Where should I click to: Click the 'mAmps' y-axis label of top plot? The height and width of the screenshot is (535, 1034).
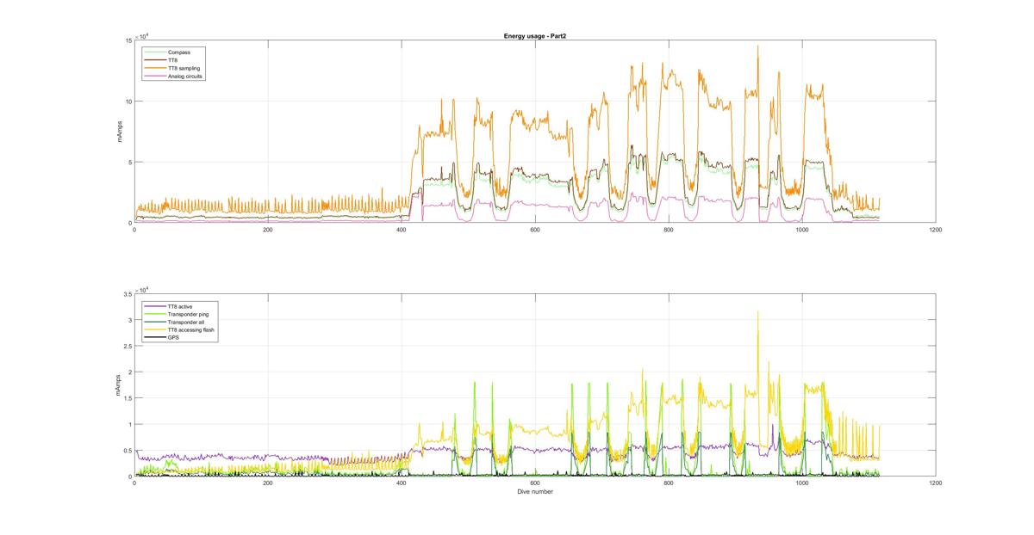coord(121,132)
